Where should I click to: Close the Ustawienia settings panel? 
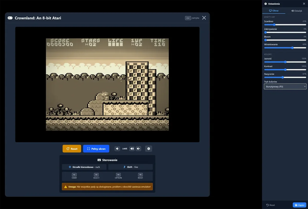tap(304, 4)
